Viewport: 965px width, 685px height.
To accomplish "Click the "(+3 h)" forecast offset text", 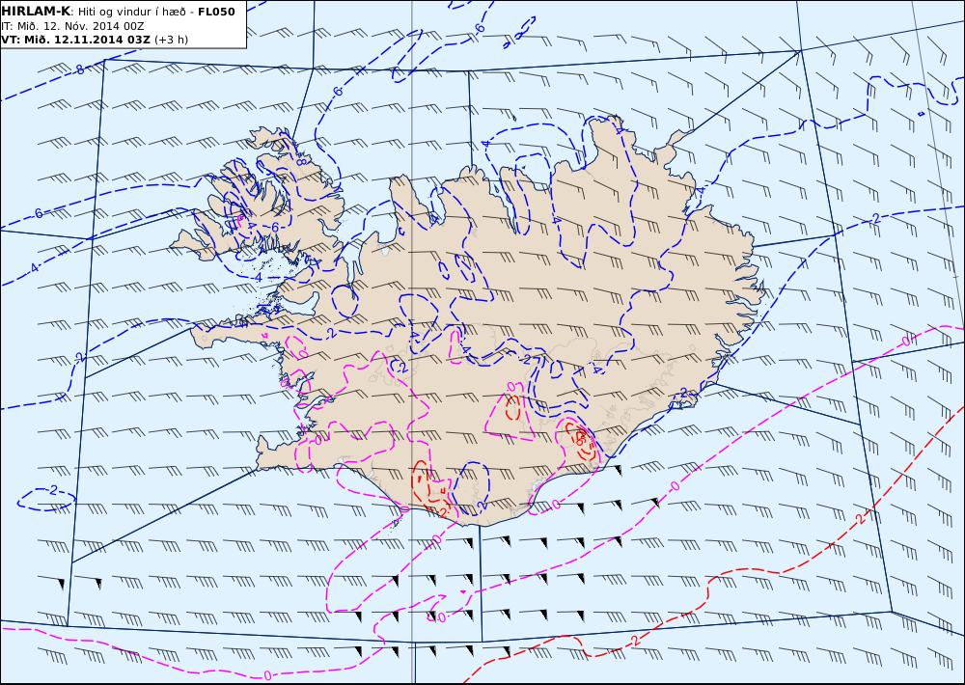I will (171, 40).
